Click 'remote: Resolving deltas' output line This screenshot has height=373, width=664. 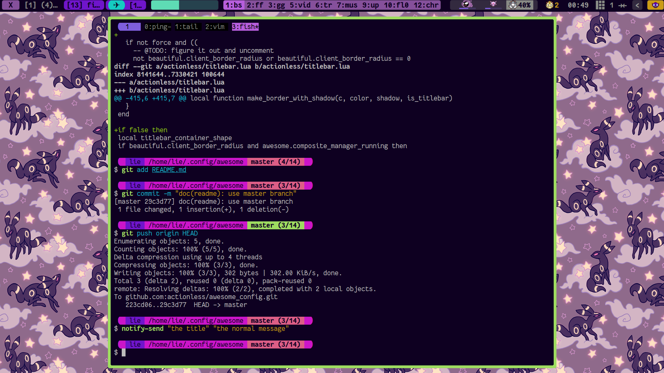pyautogui.click(x=245, y=289)
